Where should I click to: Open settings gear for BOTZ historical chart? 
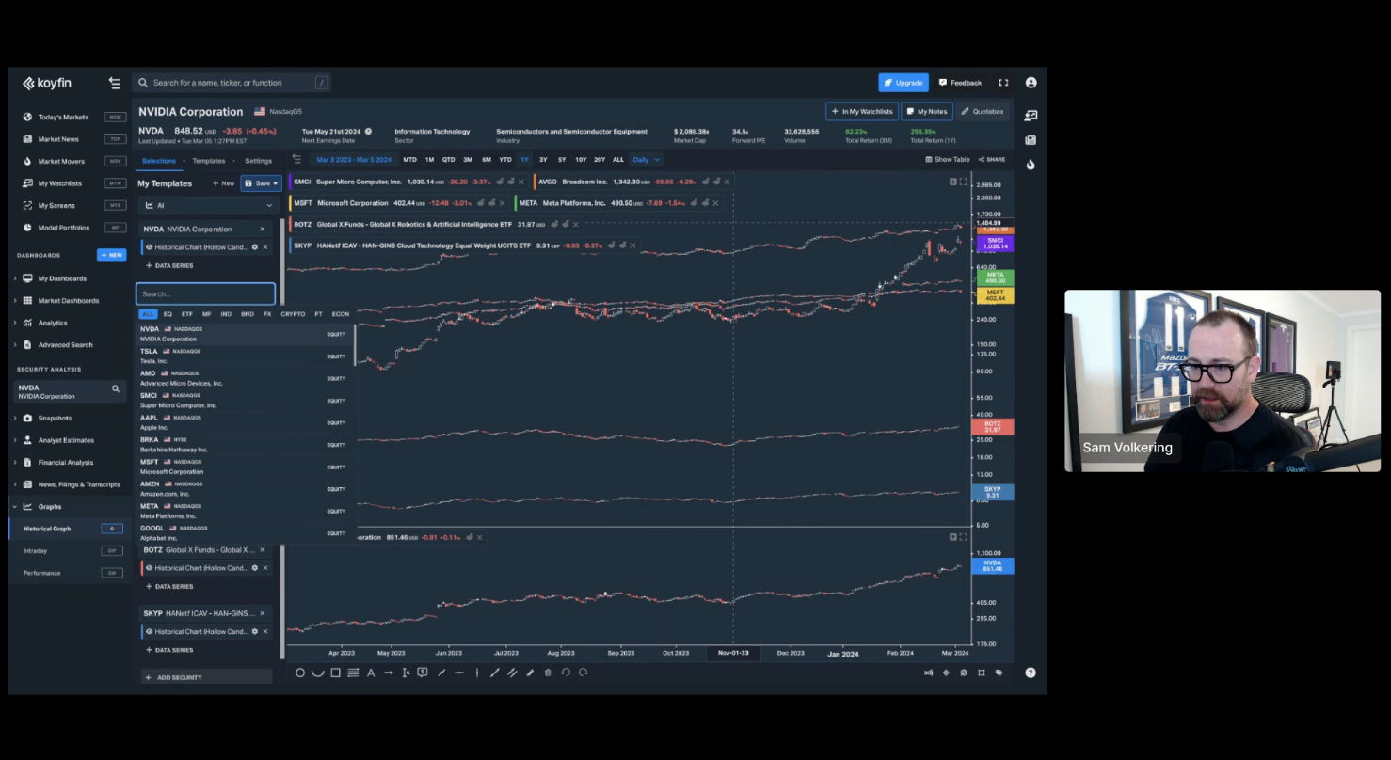(x=254, y=568)
